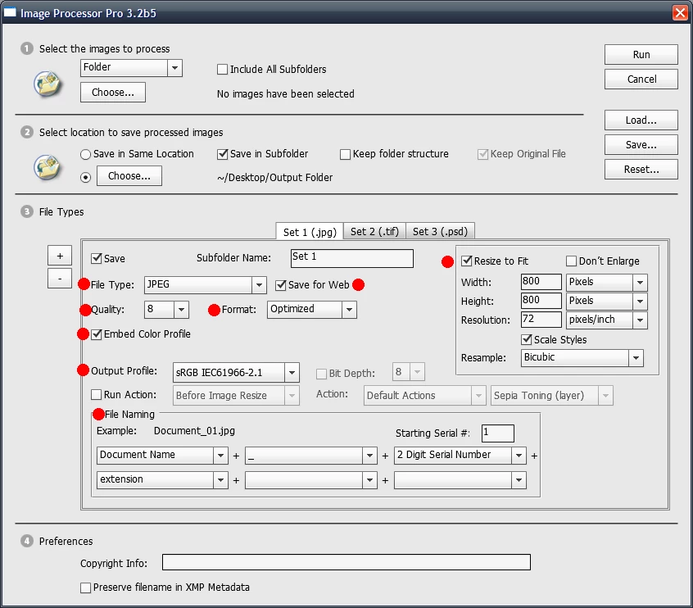Click the folder icon in section 2
Image resolution: width=693 pixels, height=608 pixels.
pos(48,167)
